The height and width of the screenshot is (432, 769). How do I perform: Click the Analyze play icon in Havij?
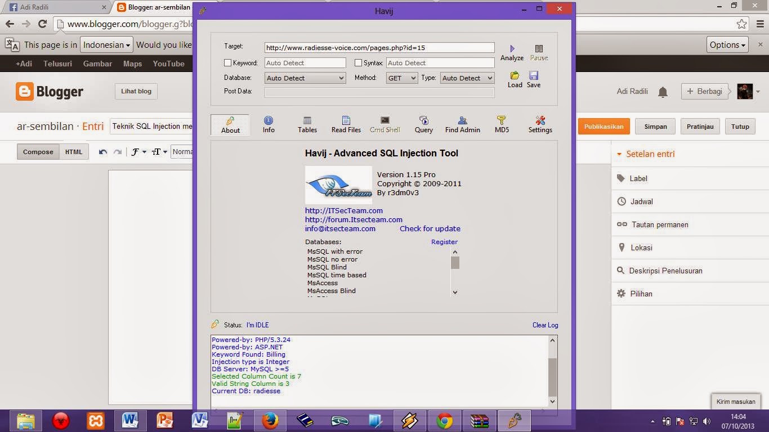[x=512, y=49]
